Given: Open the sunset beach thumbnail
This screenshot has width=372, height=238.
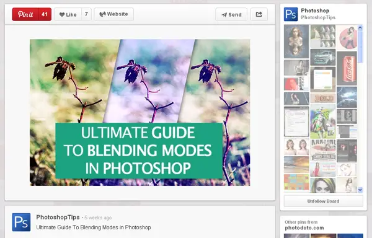Looking at the screenshot, I should pos(296,165).
